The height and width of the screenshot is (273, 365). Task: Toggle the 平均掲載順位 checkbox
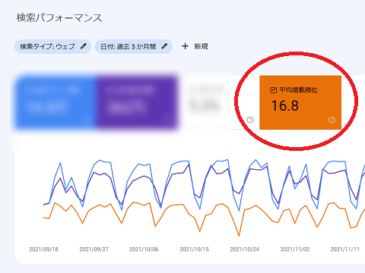click(x=273, y=90)
